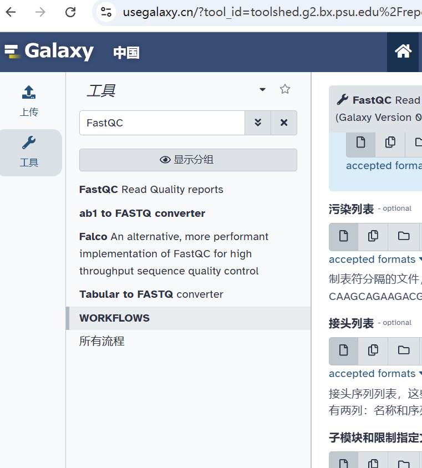
Task: Click FastQC tool form title wrench icon
Action: click(342, 100)
